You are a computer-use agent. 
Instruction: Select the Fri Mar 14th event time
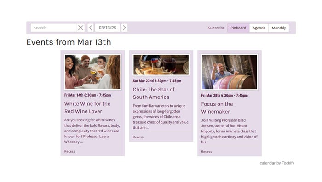tap(88, 95)
